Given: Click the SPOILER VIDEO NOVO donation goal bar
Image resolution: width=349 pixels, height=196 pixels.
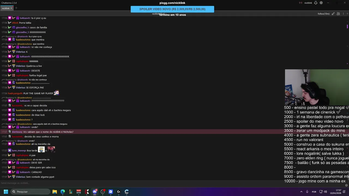Looking at the screenshot, I should [172, 9].
